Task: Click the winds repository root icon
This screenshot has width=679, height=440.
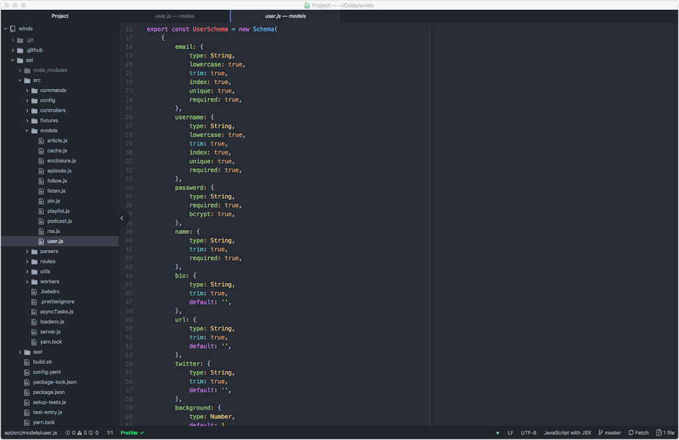Action: pyautogui.click(x=13, y=29)
